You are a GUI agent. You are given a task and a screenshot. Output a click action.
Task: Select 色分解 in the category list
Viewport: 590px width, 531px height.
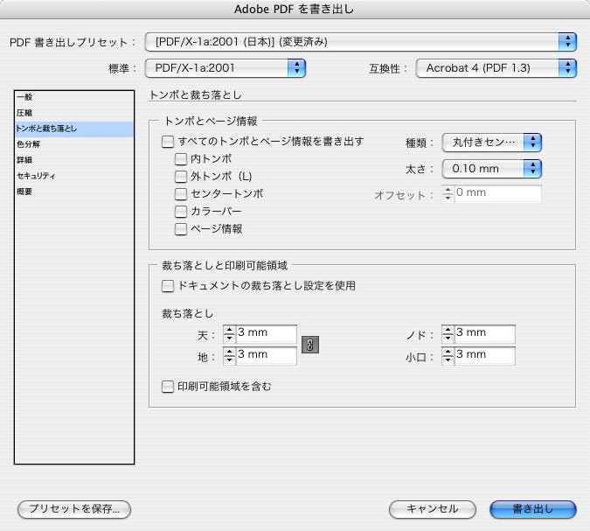pyautogui.click(x=73, y=144)
